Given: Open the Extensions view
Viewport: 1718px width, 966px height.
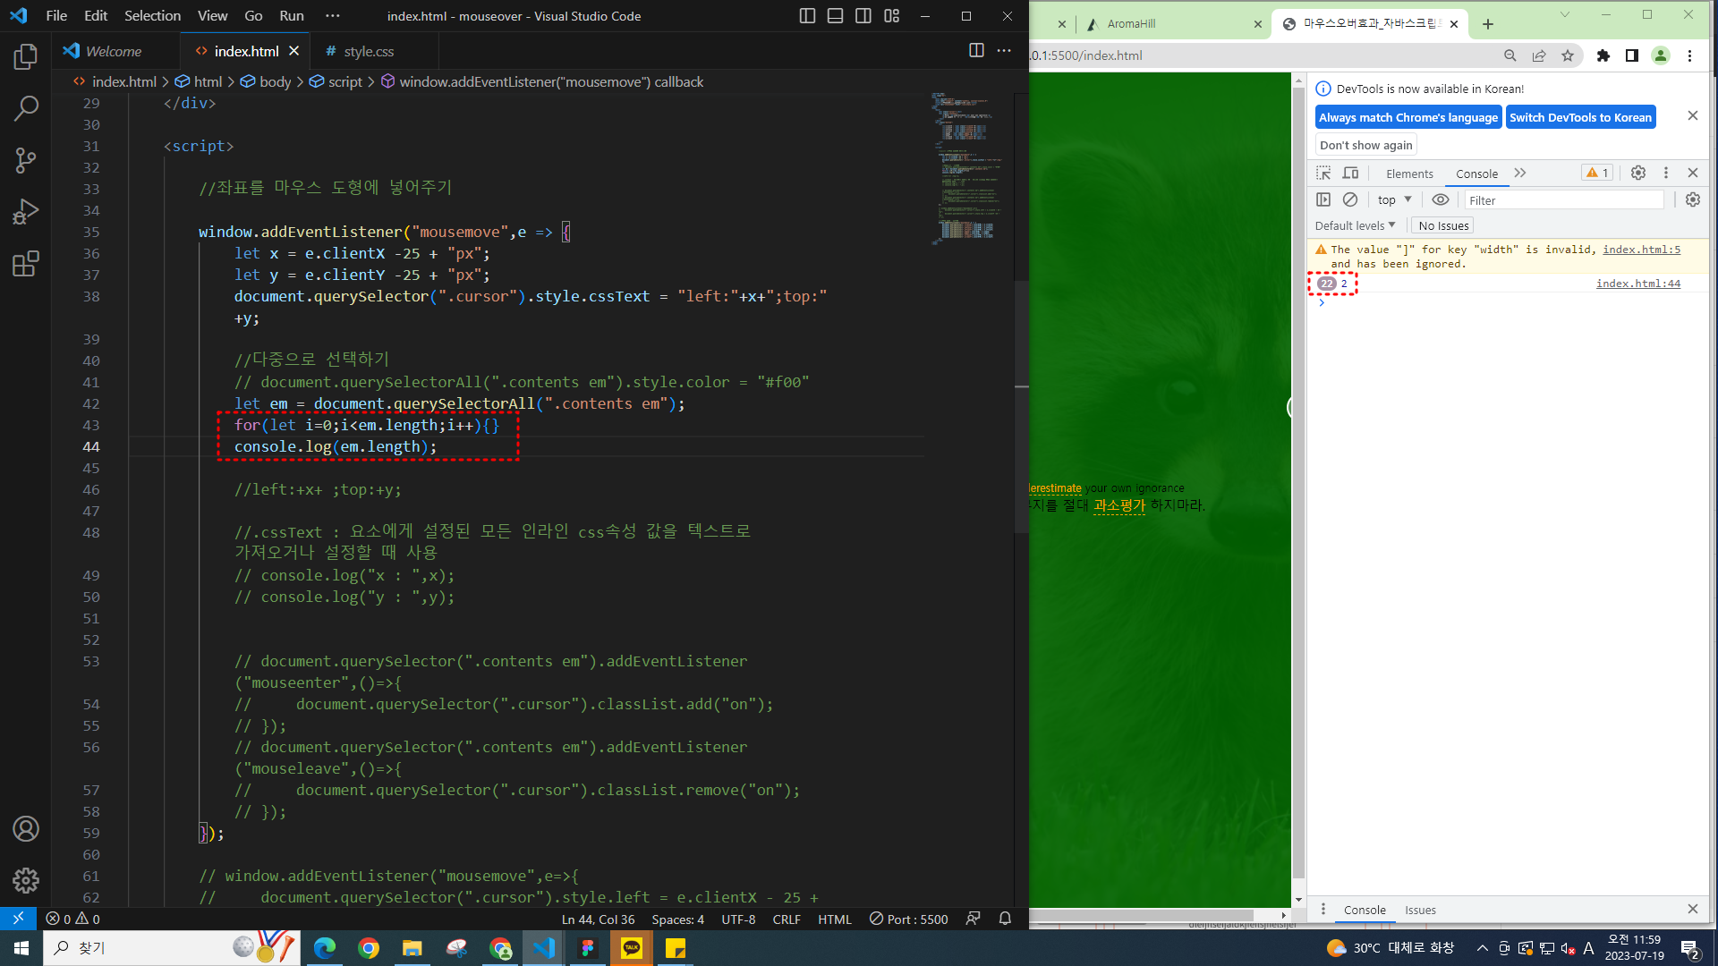Looking at the screenshot, I should pos(25,264).
